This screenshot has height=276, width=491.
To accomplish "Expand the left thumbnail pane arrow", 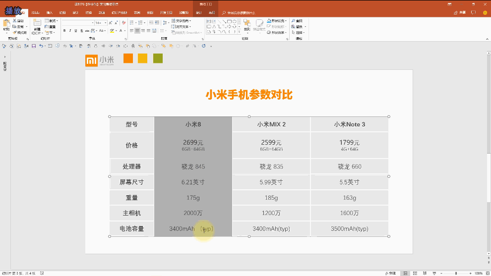I will click(5, 57).
